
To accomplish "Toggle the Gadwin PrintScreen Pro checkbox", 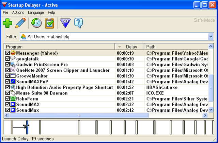I will pos(7,64).
